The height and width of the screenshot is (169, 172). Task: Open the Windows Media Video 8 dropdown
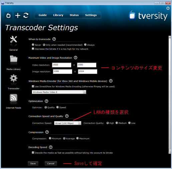(59, 92)
